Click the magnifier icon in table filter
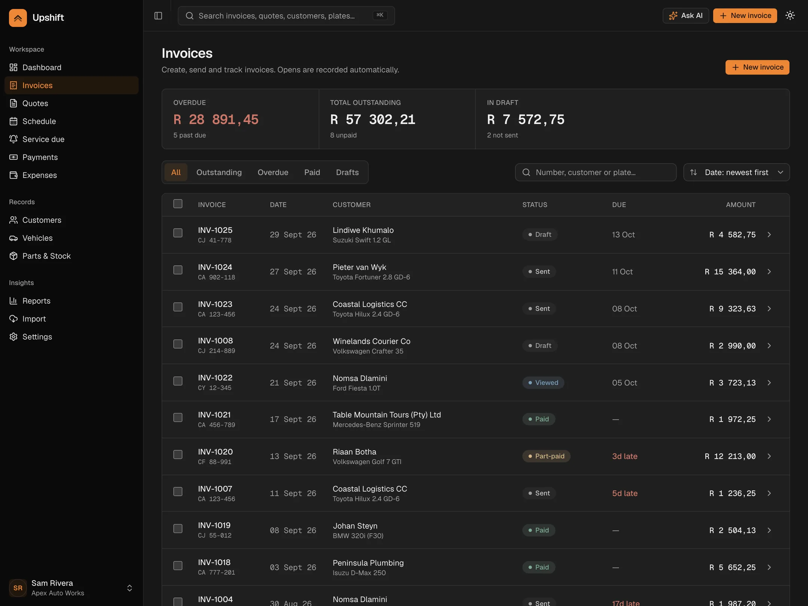808x606 pixels. coord(526,172)
